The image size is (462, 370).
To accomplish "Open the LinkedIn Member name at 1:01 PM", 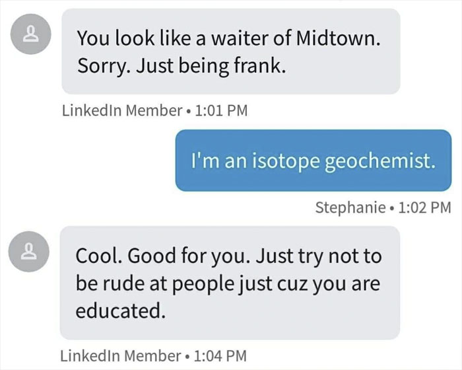I will click(x=119, y=110).
